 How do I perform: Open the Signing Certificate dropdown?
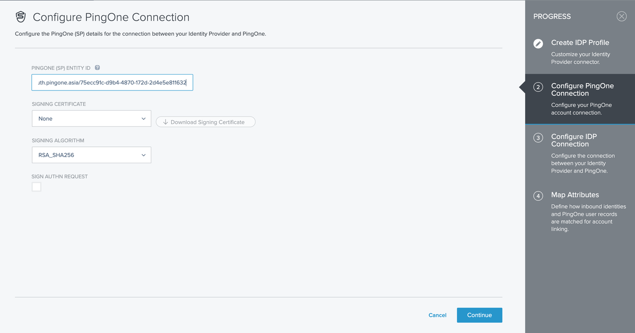[x=91, y=118]
